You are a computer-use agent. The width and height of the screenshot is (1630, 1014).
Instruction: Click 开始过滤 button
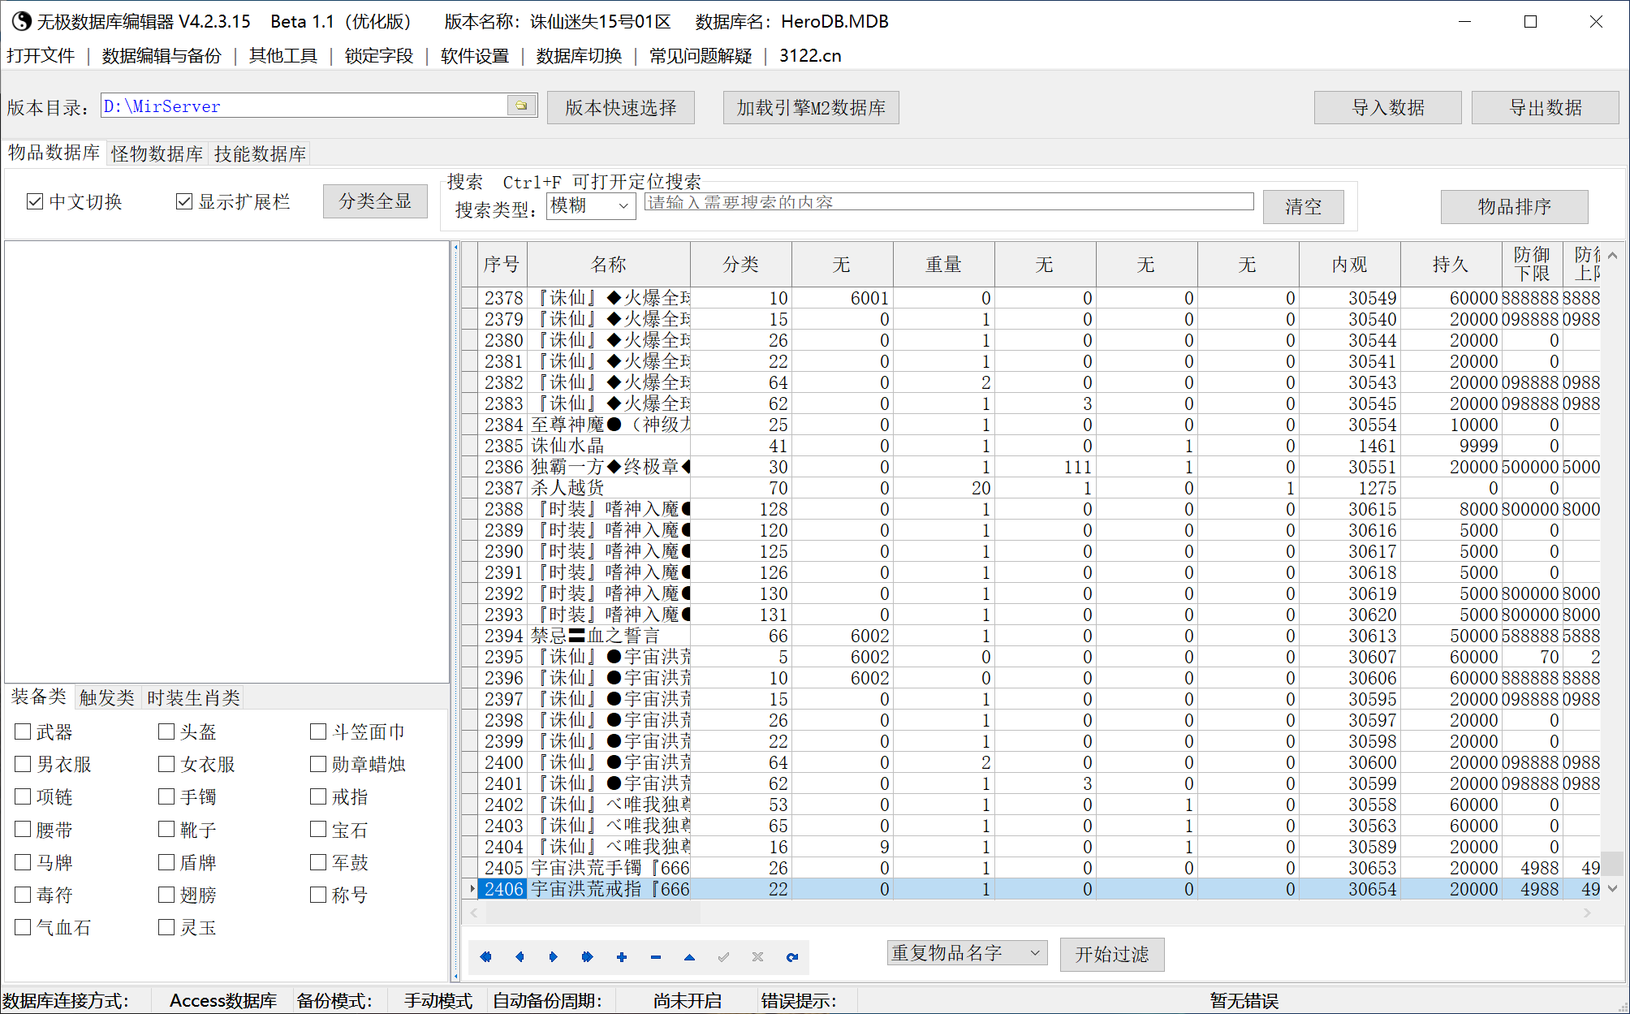pyautogui.click(x=1112, y=954)
